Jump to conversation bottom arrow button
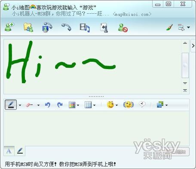This screenshot has width=196, height=169. (185, 91)
